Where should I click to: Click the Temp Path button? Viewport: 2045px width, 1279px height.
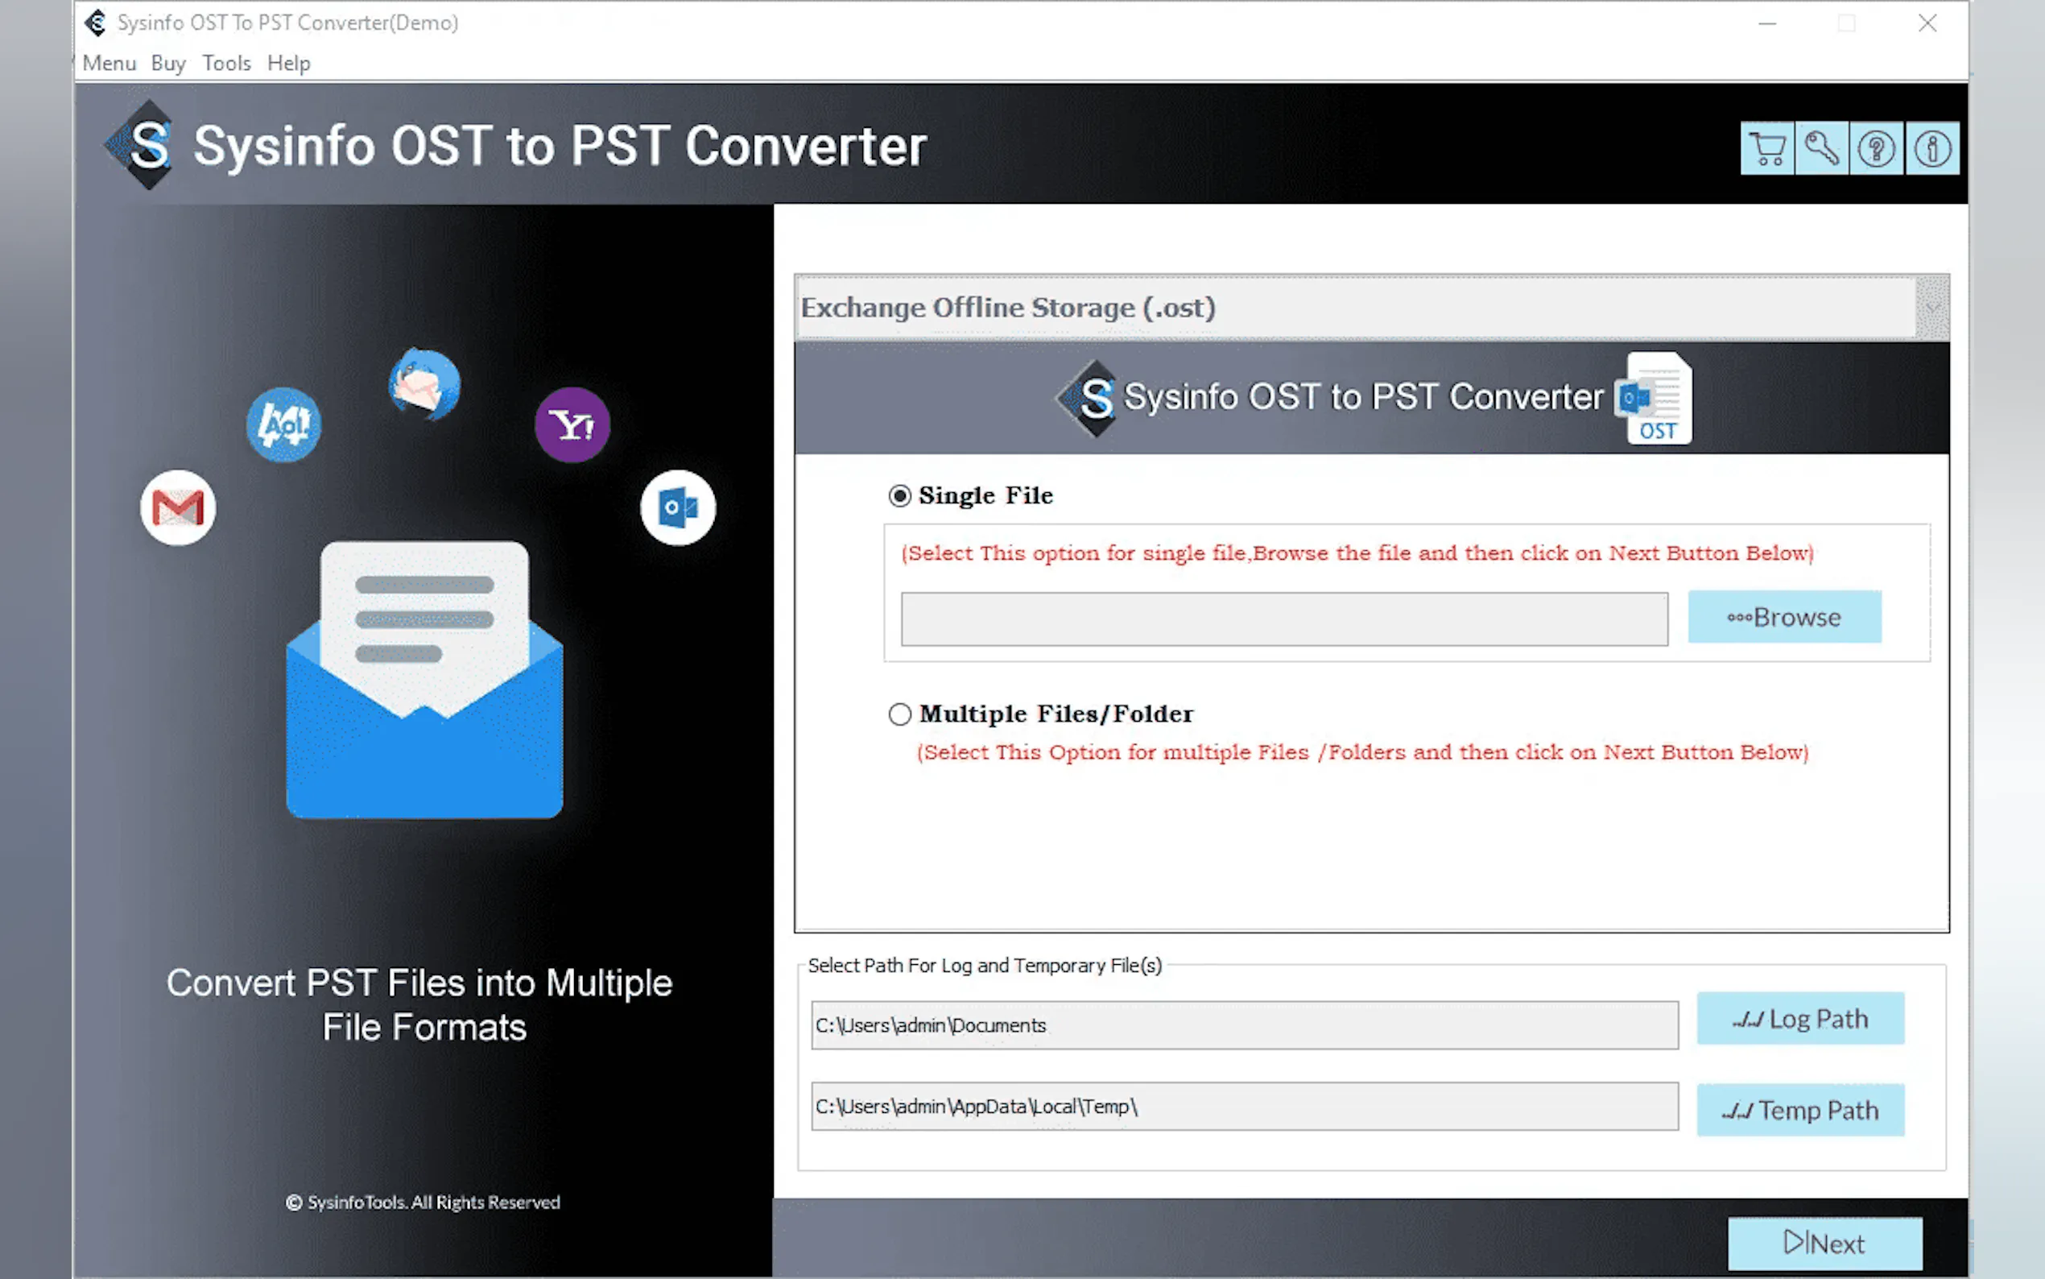[x=1799, y=1110]
